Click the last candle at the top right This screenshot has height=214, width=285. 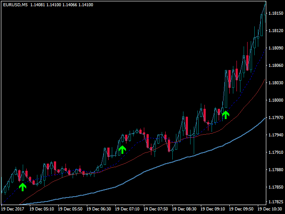(x=265, y=12)
